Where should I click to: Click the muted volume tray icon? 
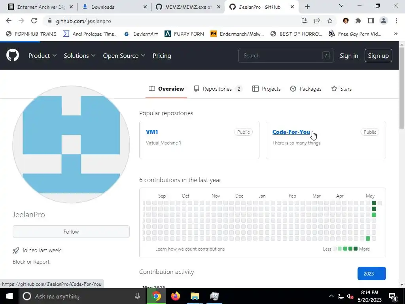(x=350, y=296)
